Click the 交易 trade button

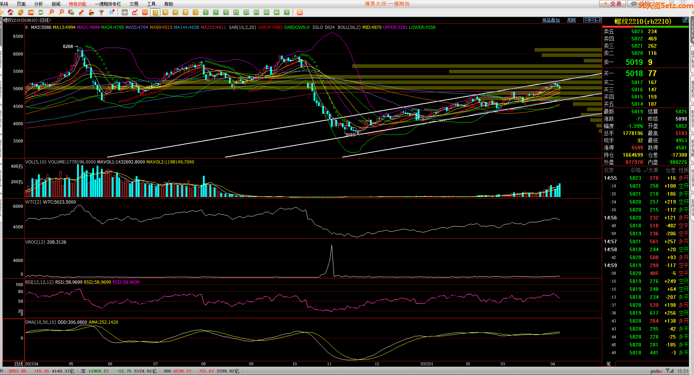coord(612,4)
